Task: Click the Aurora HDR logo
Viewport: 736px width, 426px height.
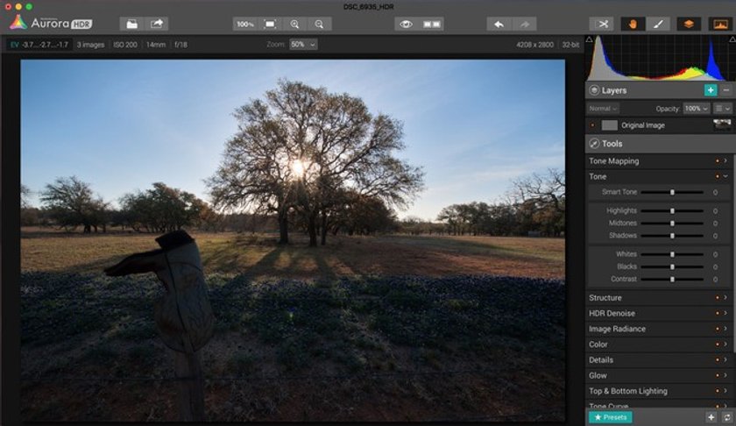Action: click(51, 23)
